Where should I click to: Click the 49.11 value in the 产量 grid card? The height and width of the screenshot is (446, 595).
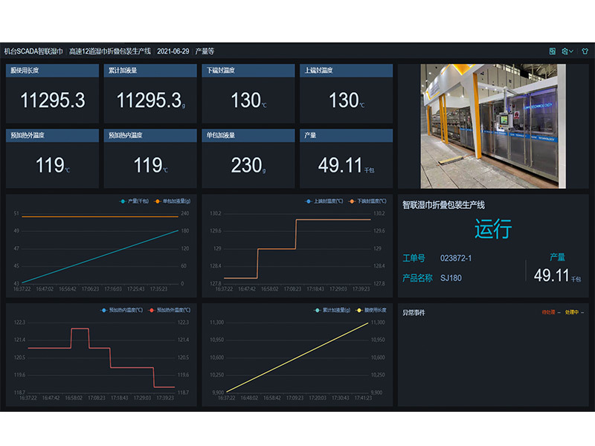[x=341, y=165]
